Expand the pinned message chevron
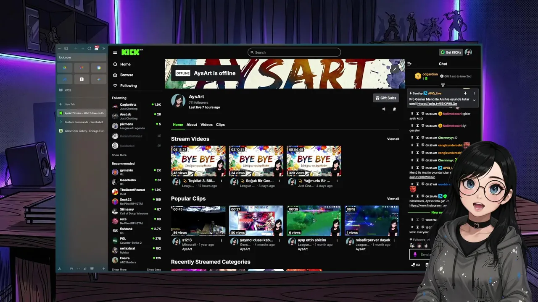 coord(474,100)
